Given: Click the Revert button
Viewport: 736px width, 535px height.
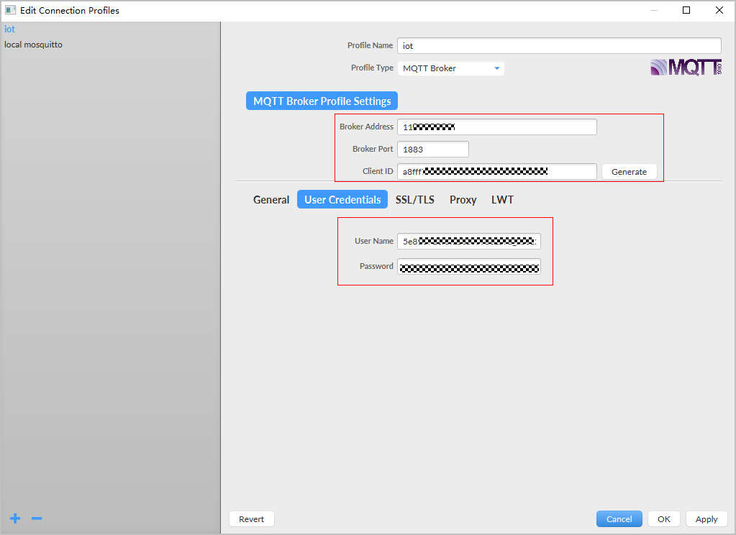Looking at the screenshot, I should [x=252, y=519].
